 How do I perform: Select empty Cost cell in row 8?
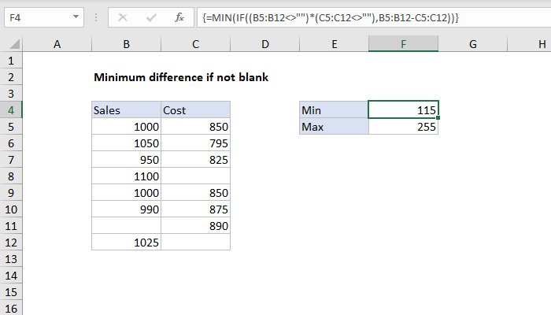click(195, 176)
